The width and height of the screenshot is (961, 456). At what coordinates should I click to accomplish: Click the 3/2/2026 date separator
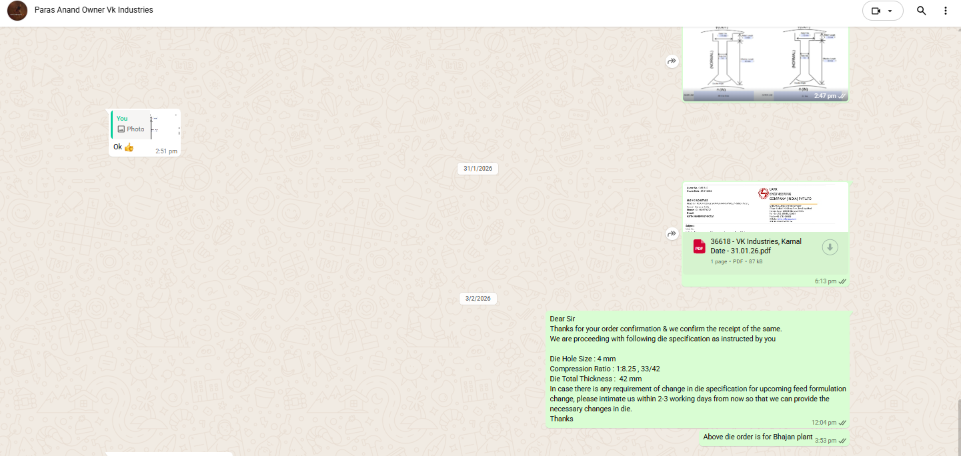click(x=477, y=299)
